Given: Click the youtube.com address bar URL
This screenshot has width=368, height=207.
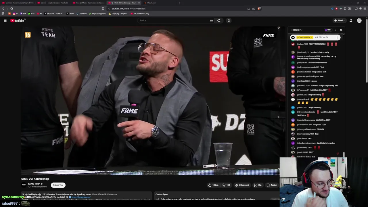Looking at the screenshot, I should point(129,9).
